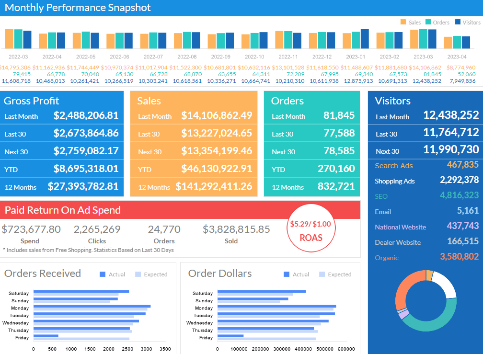The height and width of the screenshot is (354, 483).
Task: Click Visitors Next 30 value 11,990,730
Action: coord(451,150)
